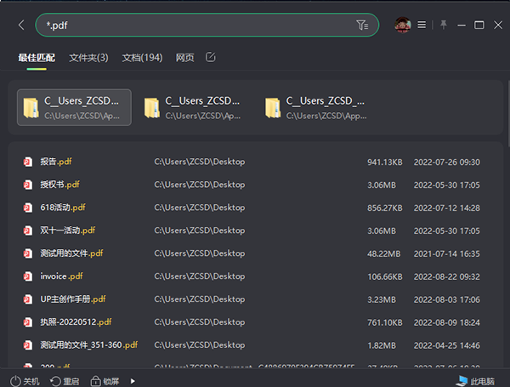
Task: Click the user avatar icon
Action: pyautogui.click(x=403, y=26)
